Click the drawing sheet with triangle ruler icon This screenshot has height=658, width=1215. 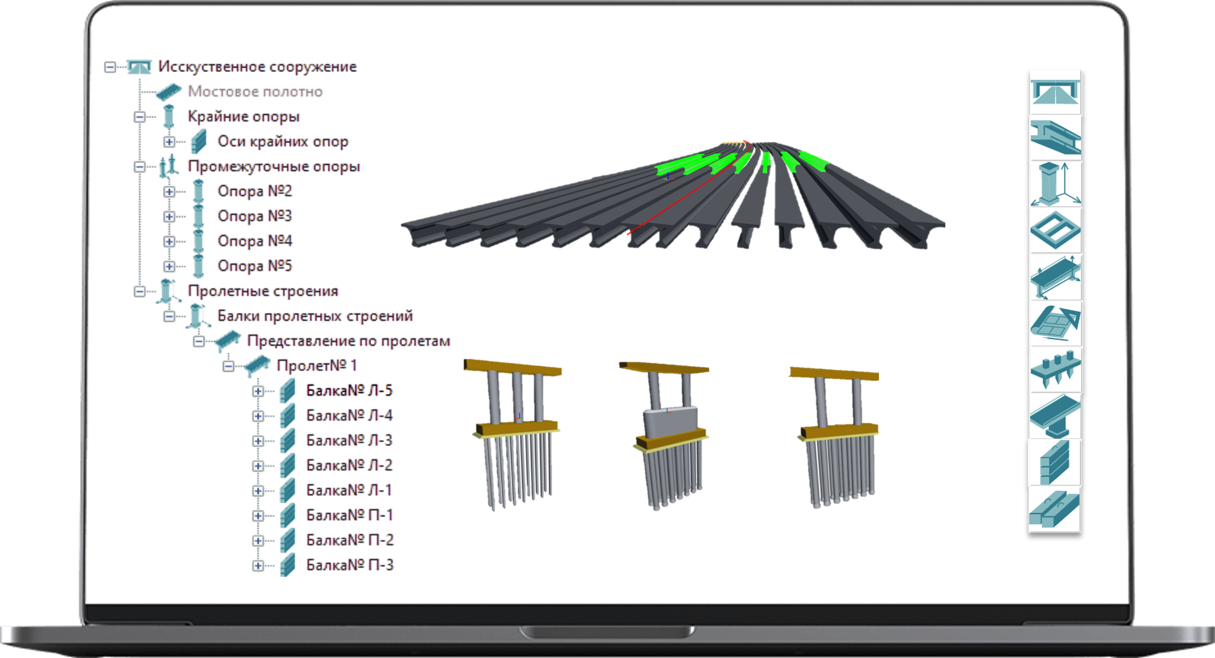1055,323
